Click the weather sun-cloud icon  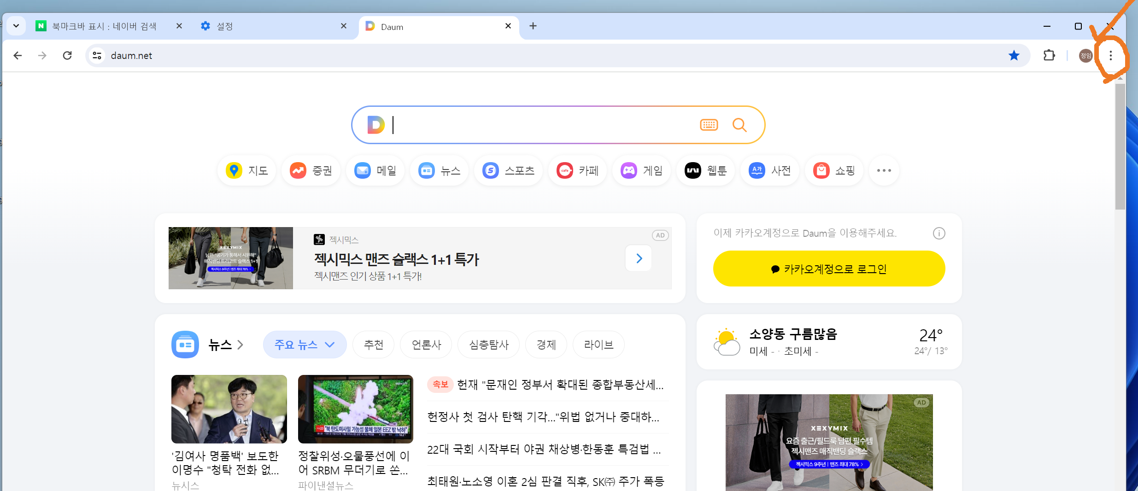[727, 342]
